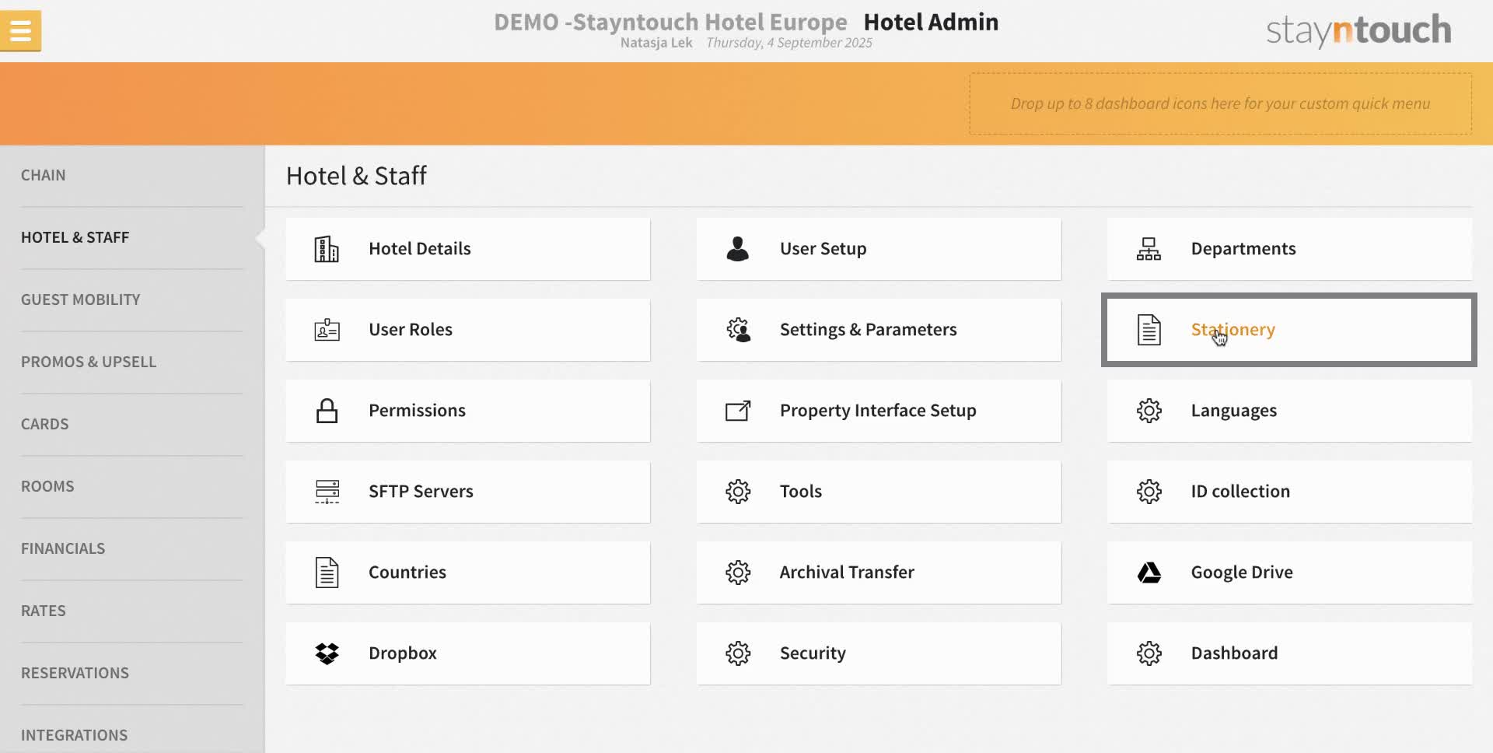Open the Dashboard label

coord(1234,653)
